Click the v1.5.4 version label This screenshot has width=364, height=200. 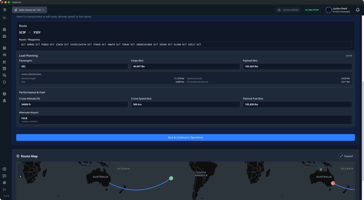[x=6, y=196]
